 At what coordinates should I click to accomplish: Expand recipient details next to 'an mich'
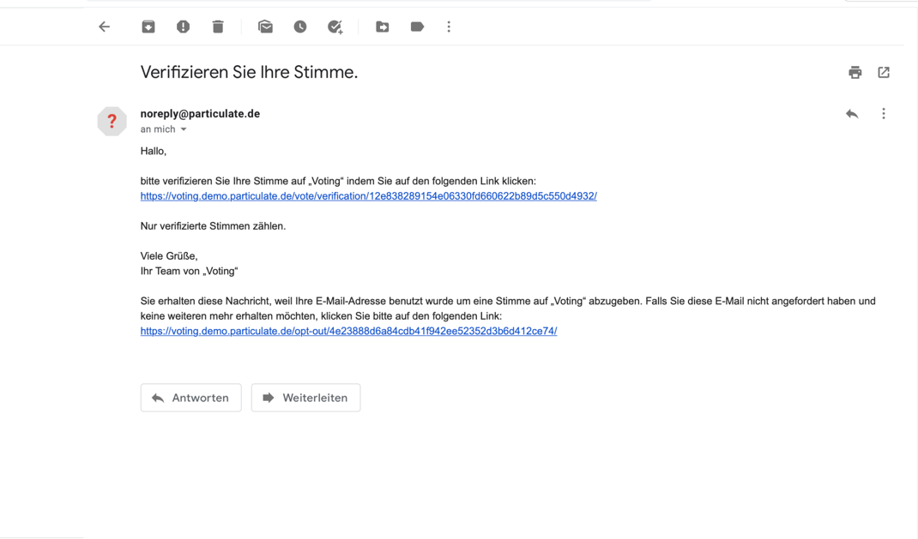(x=184, y=129)
